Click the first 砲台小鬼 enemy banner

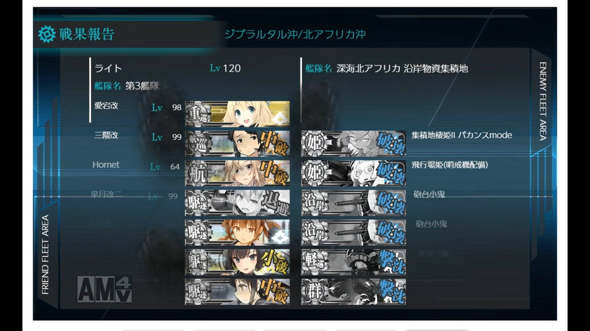click(354, 203)
